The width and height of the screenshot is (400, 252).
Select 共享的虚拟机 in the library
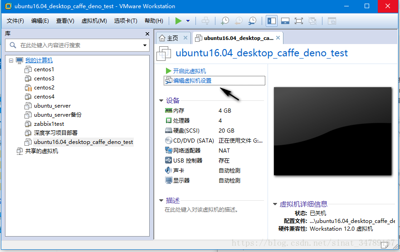[x=42, y=151]
